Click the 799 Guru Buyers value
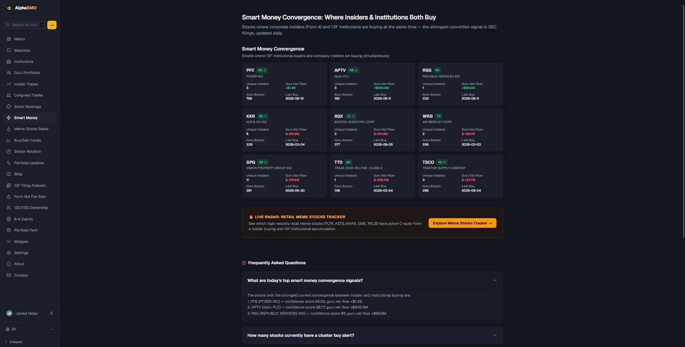This screenshot has width=685, height=347. pyautogui.click(x=249, y=98)
